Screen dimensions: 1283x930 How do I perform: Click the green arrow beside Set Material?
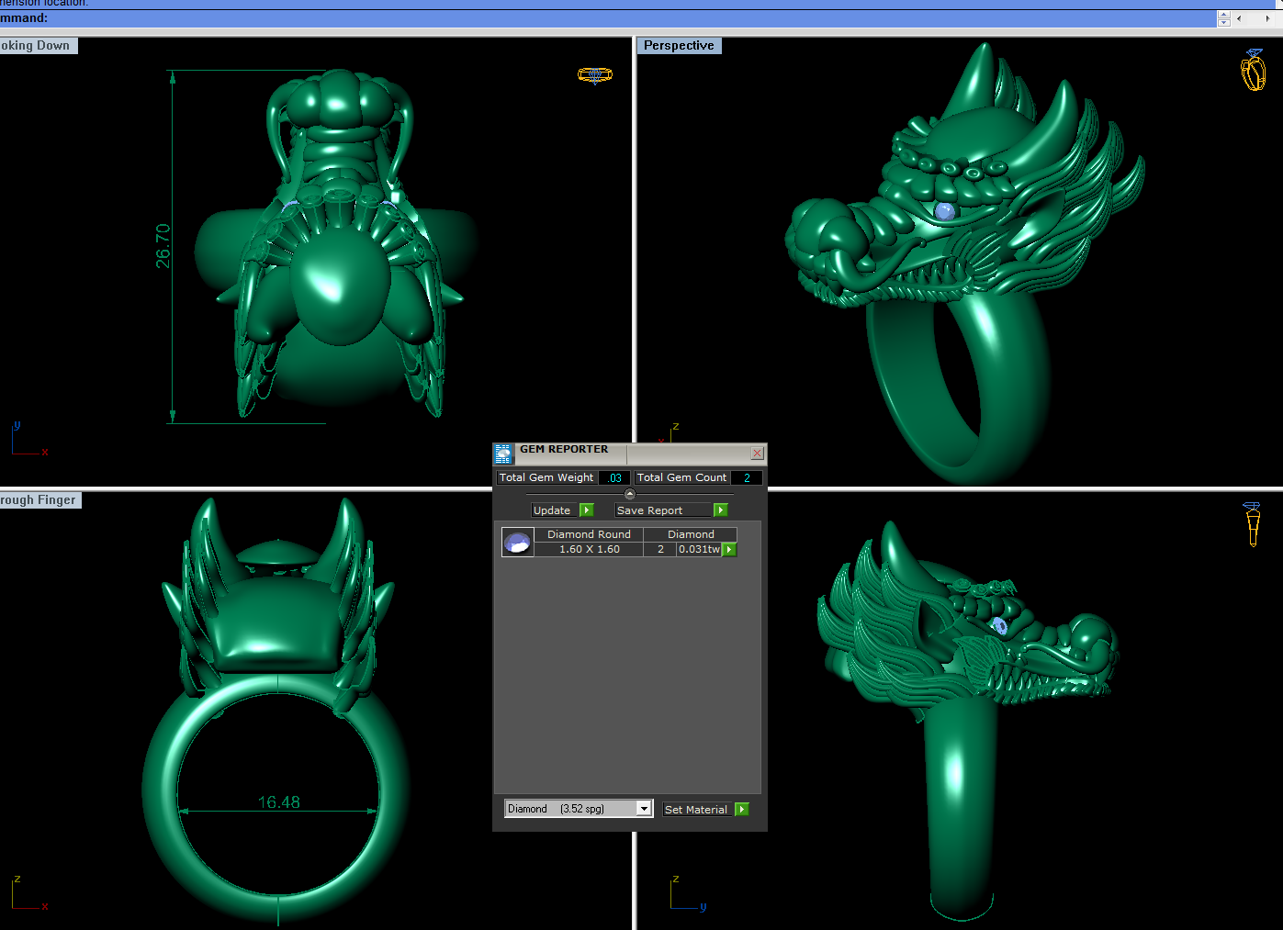coord(742,810)
